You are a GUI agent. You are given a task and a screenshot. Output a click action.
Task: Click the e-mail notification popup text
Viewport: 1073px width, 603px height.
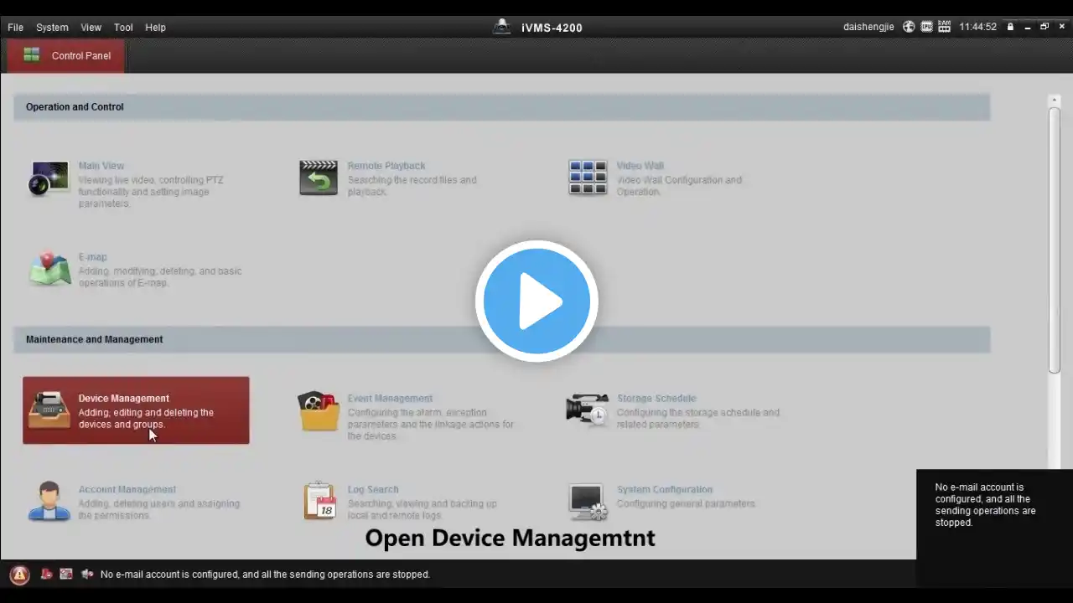point(986,504)
